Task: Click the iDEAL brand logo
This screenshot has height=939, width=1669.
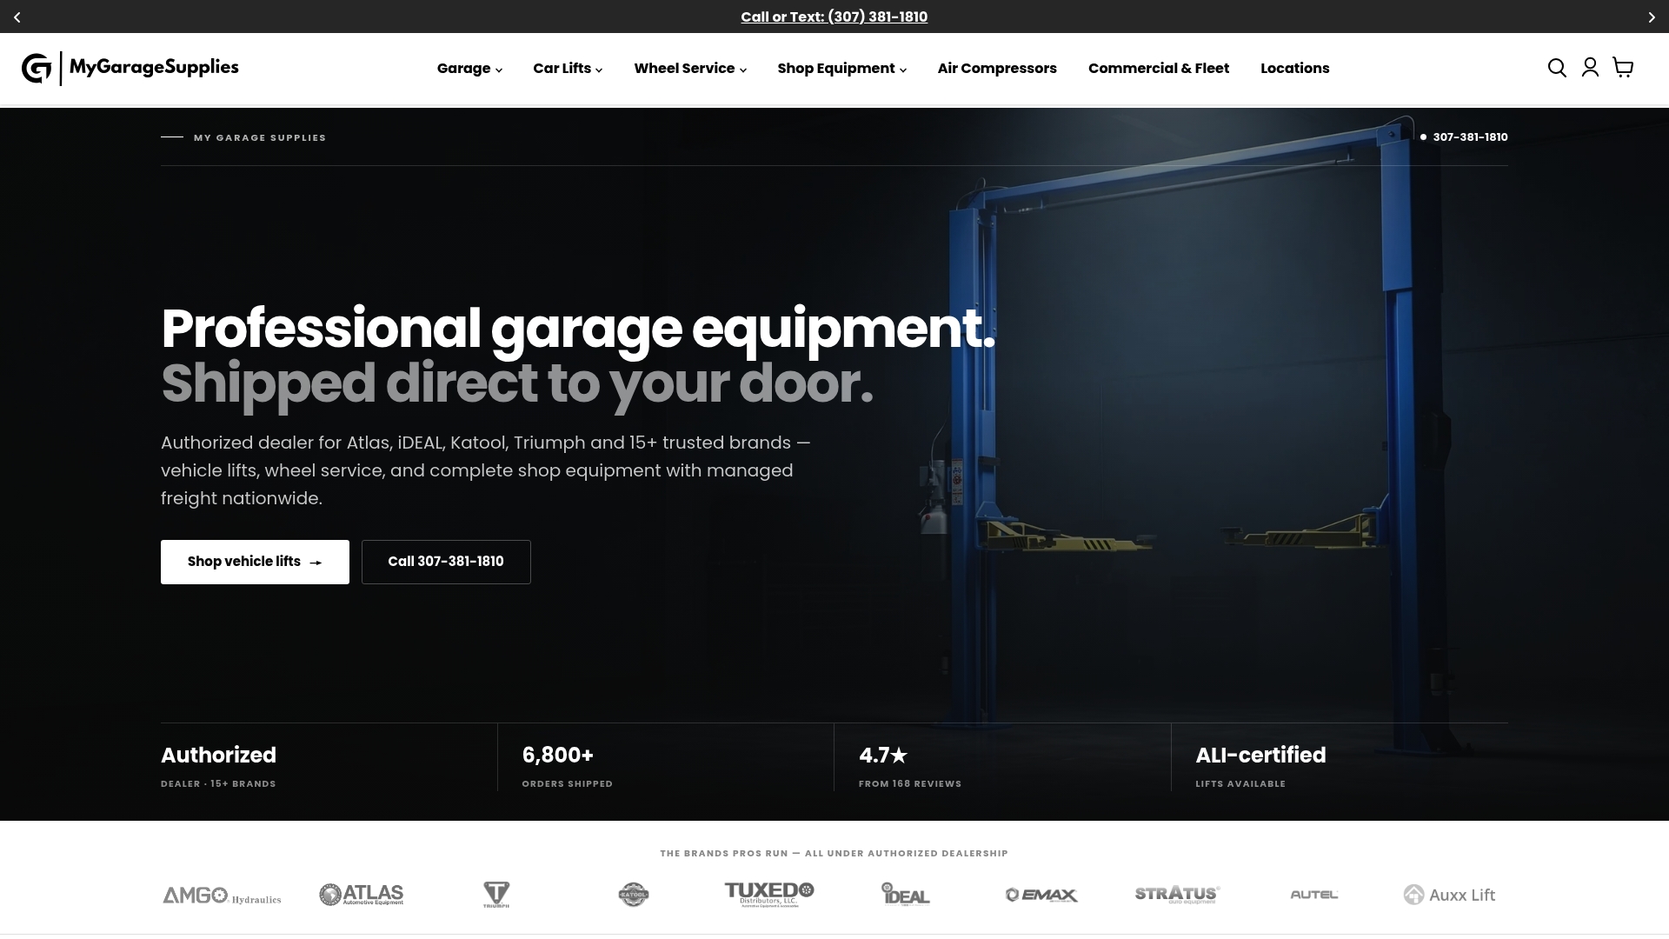Action: click(x=905, y=895)
